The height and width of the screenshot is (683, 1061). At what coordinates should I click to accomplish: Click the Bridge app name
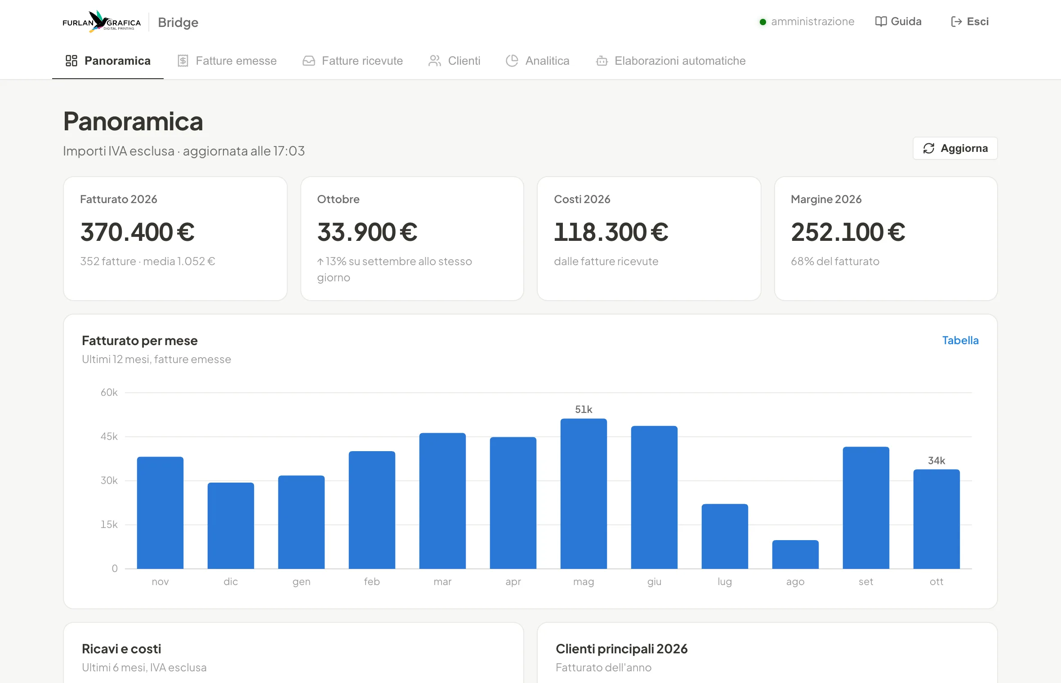tap(178, 22)
